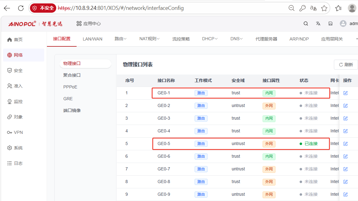Expand the NAT规则 dropdown

tap(149, 39)
